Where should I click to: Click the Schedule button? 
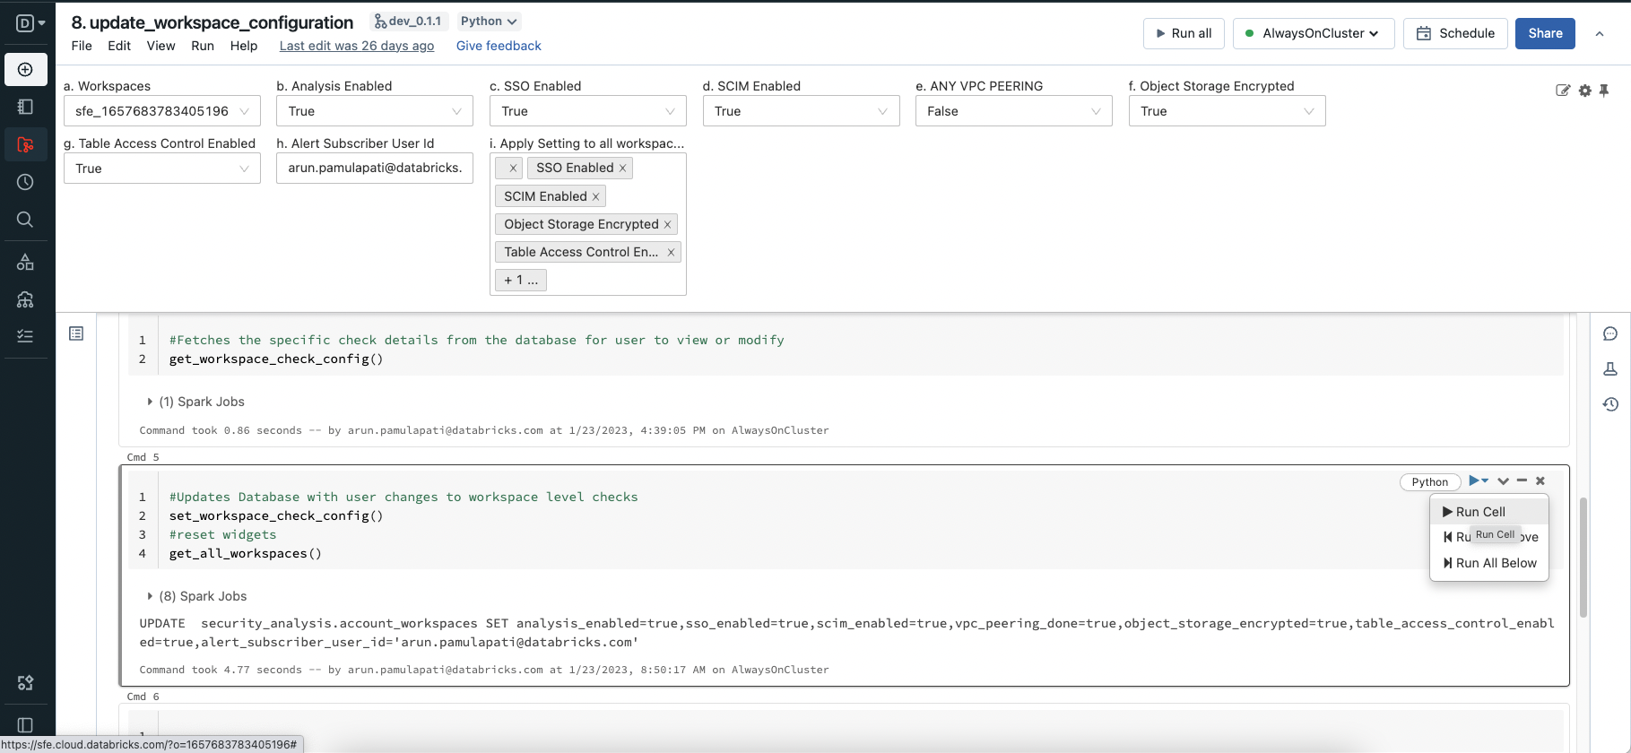pyautogui.click(x=1455, y=33)
